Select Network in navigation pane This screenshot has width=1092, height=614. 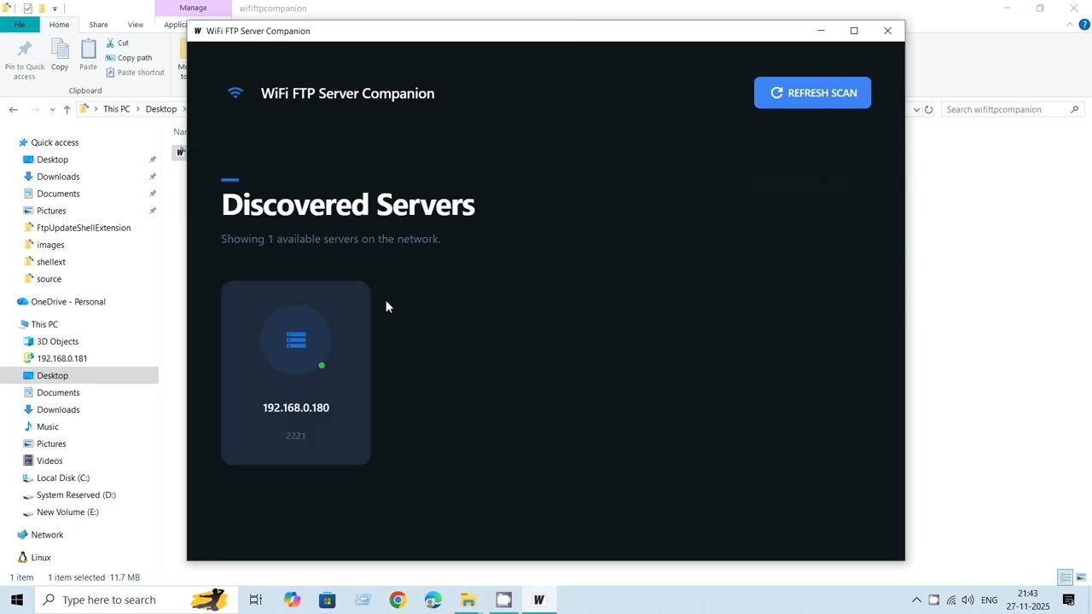tap(47, 535)
